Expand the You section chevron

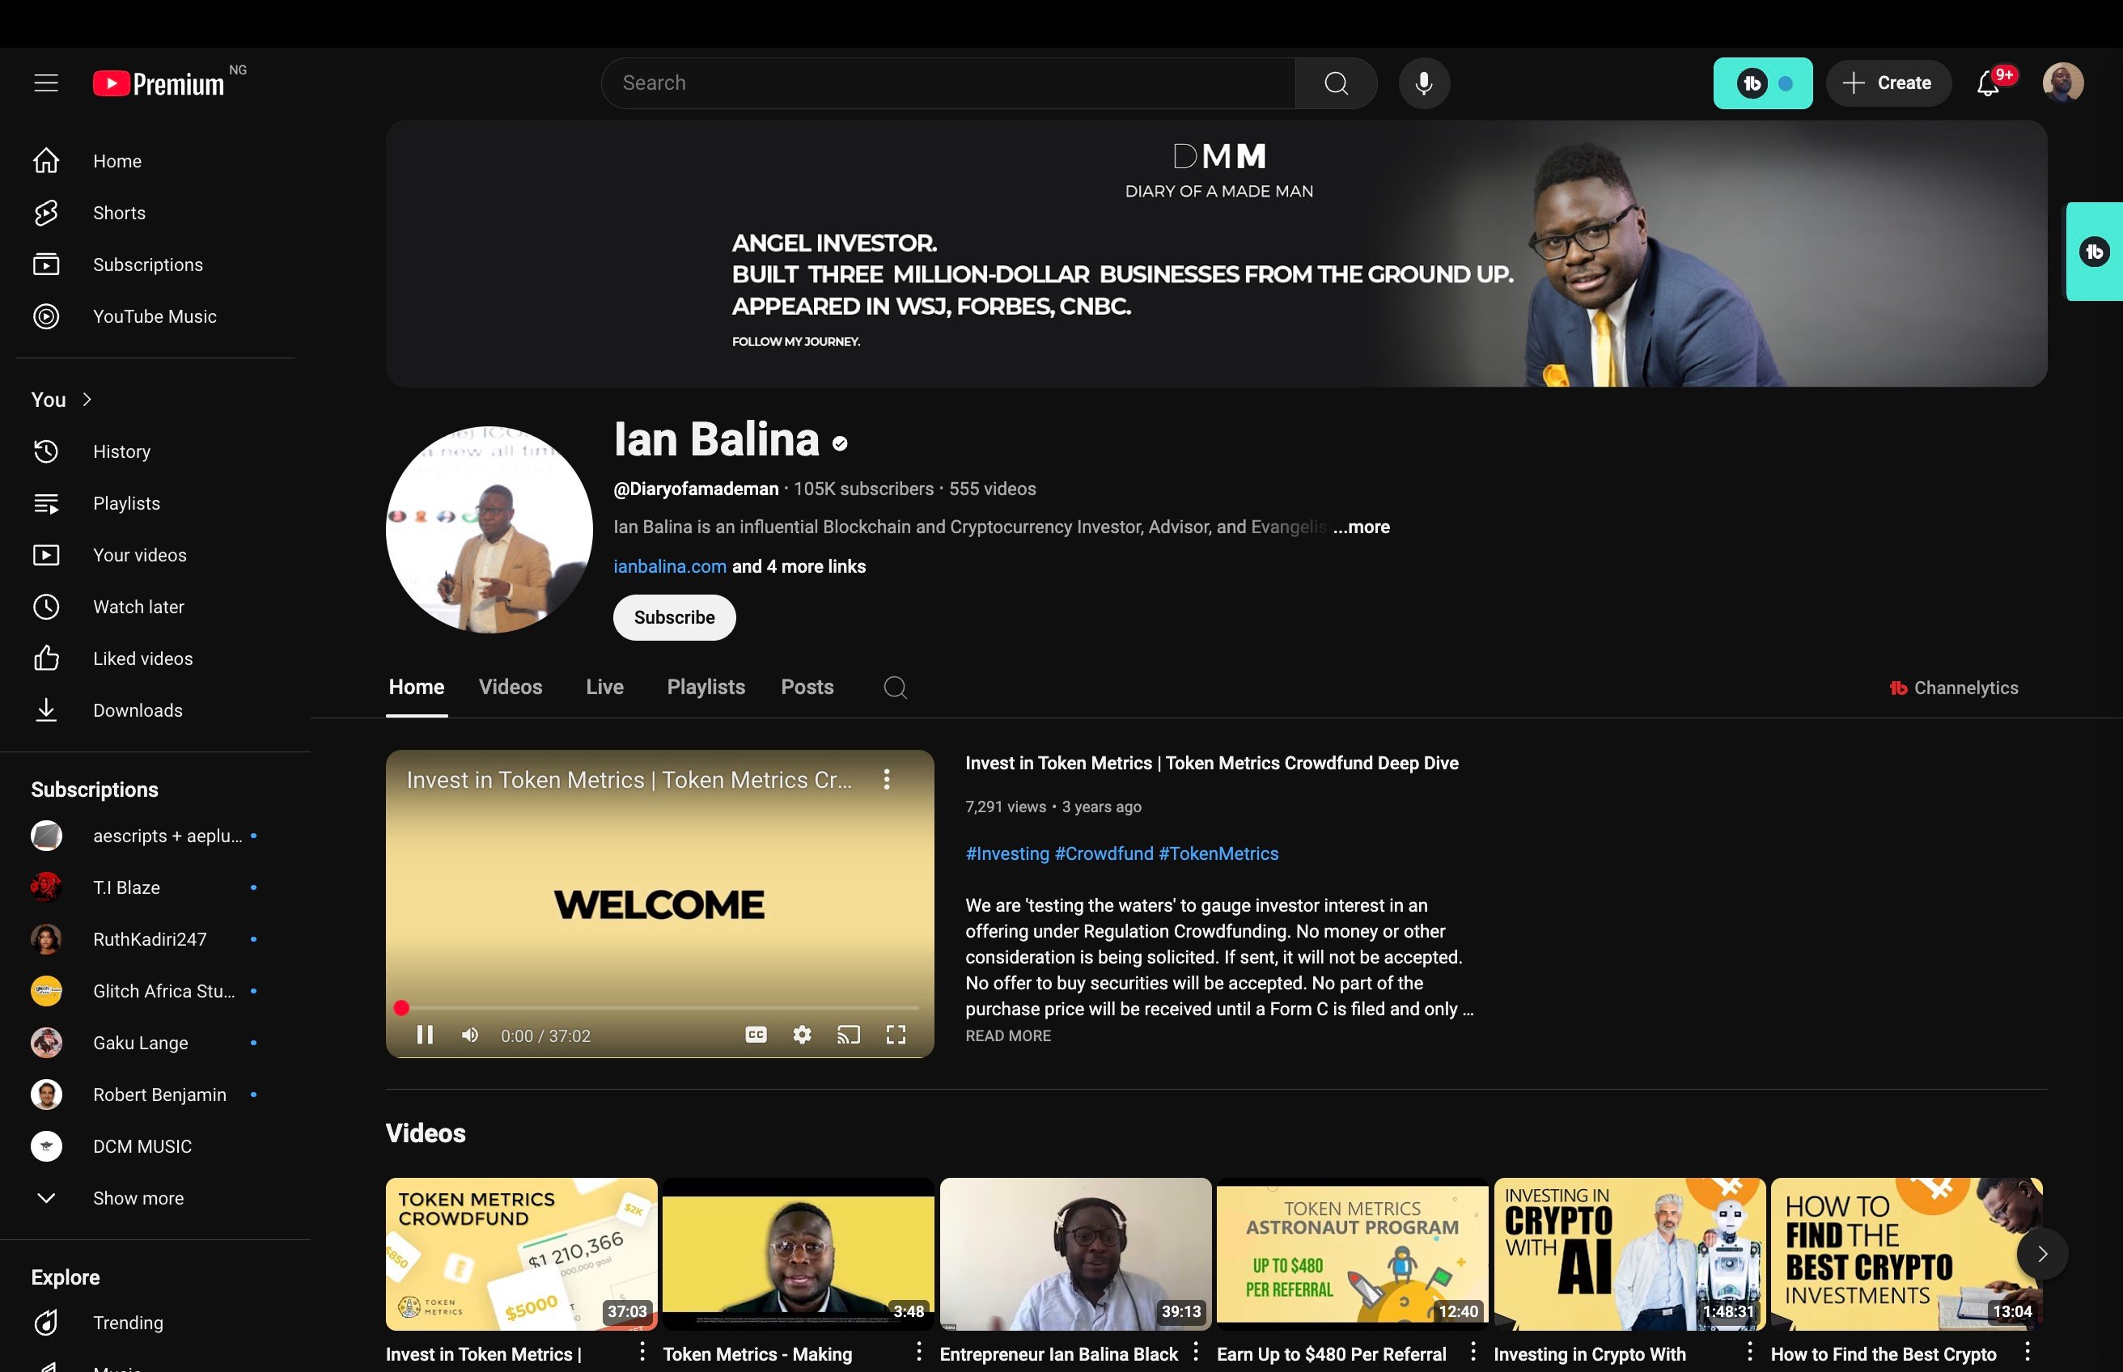87,400
